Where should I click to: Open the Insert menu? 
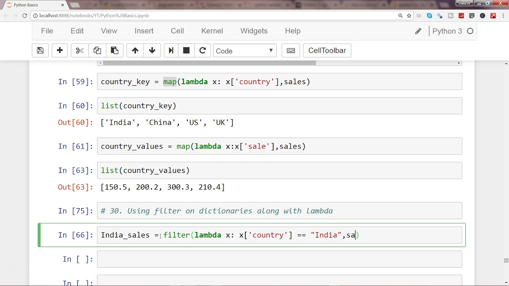tap(144, 31)
